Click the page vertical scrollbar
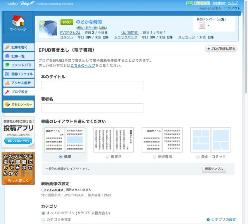 pyautogui.click(x=246, y=47)
